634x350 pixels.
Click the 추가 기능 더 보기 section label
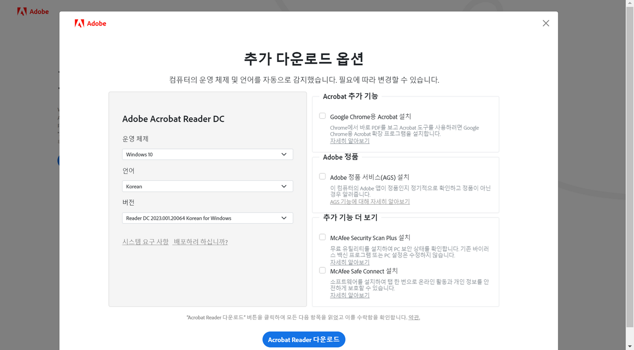click(350, 217)
